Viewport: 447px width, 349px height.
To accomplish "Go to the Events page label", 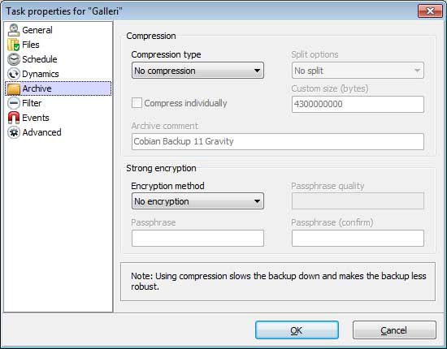I will 36,118.
